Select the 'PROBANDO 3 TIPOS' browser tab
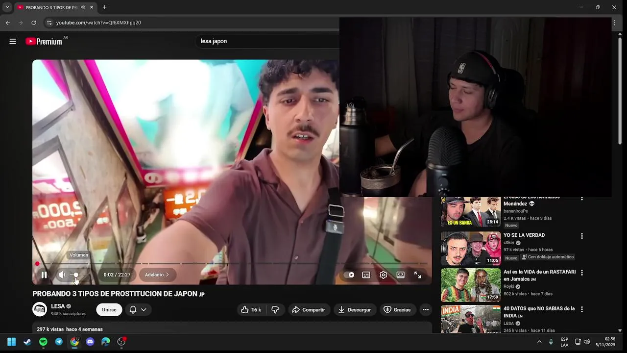 point(51,7)
